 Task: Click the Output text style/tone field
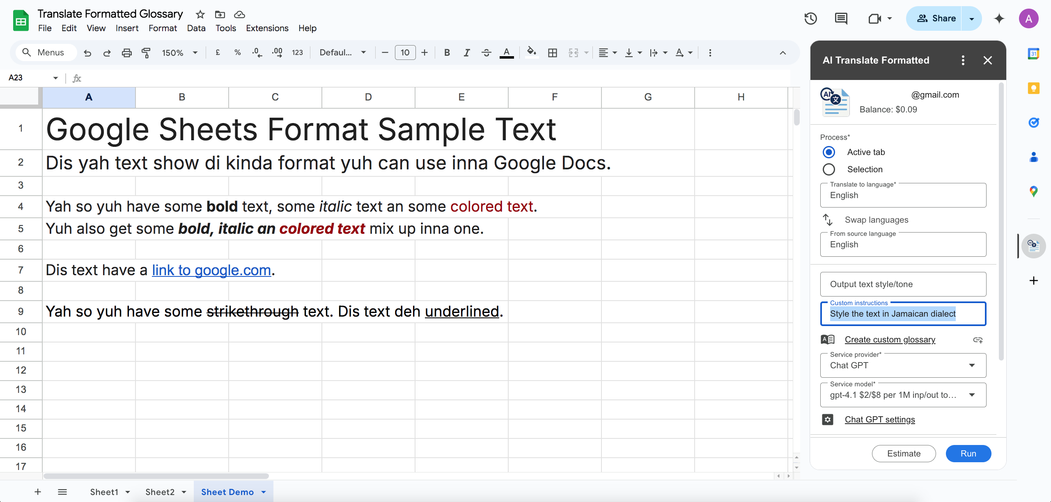tap(903, 284)
